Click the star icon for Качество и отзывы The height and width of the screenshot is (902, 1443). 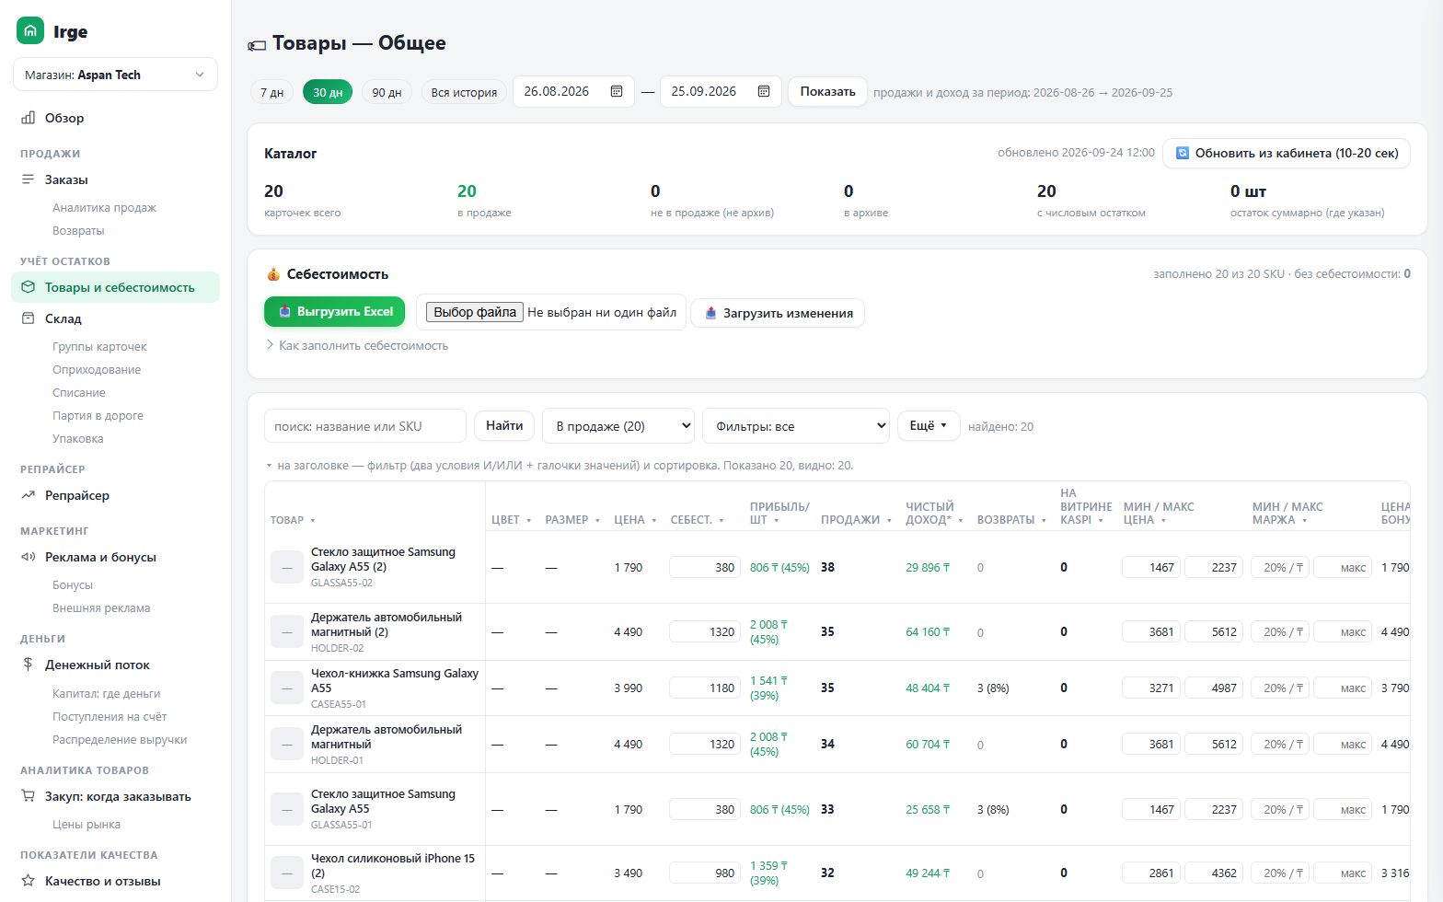coord(29,881)
